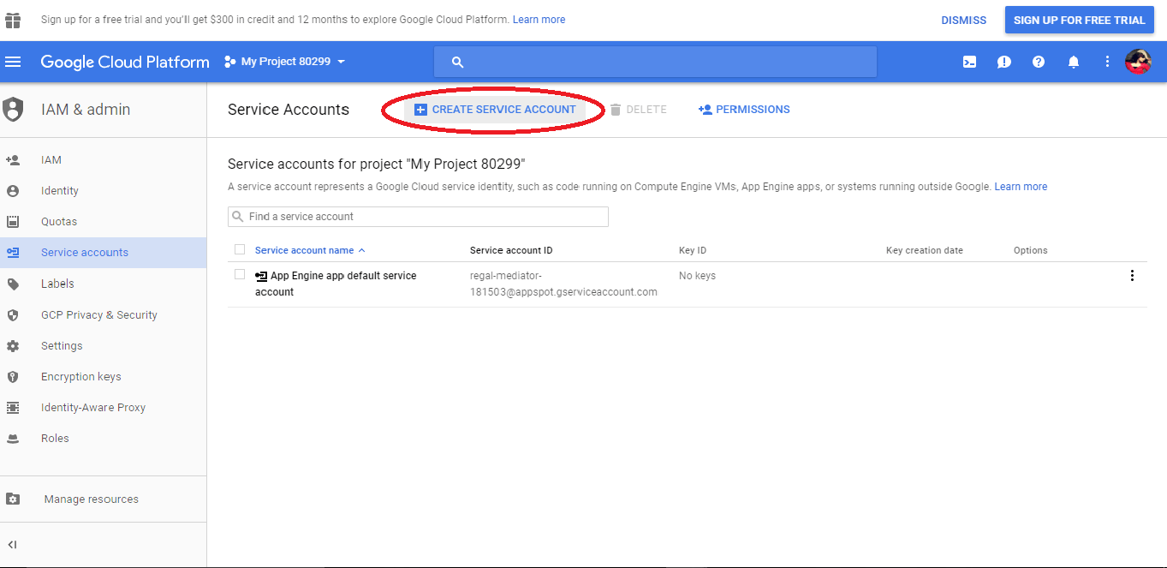Image resolution: width=1167 pixels, height=568 pixels.
Task: Open the top bar three-dot utilities menu
Action: click(1107, 62)
